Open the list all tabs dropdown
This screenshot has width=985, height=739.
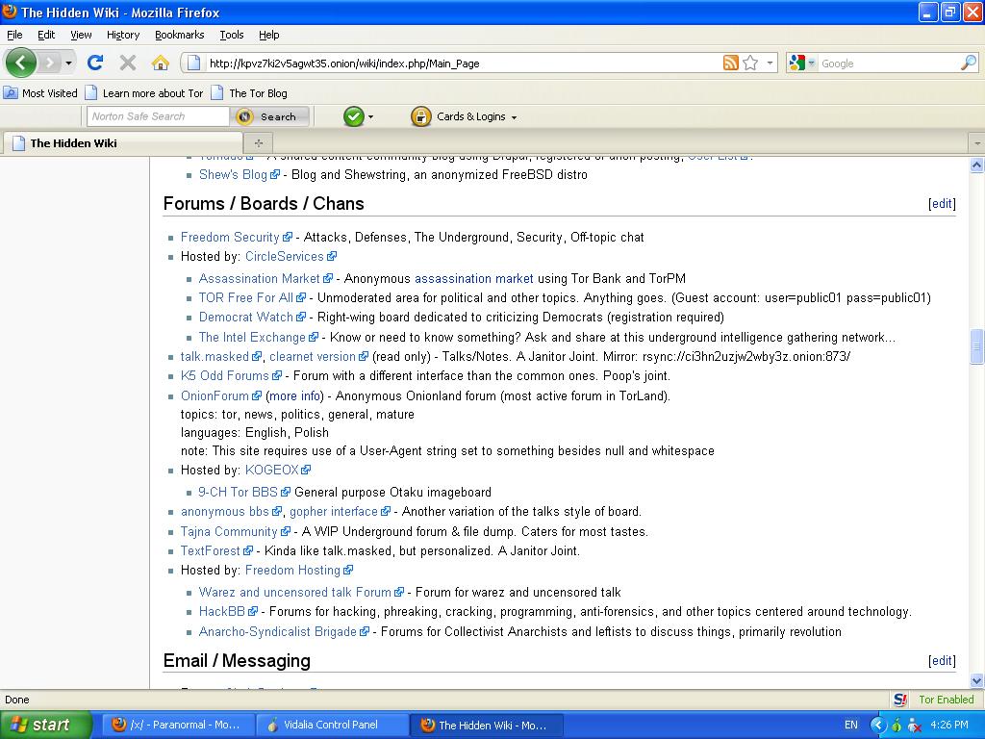(977, 143)
